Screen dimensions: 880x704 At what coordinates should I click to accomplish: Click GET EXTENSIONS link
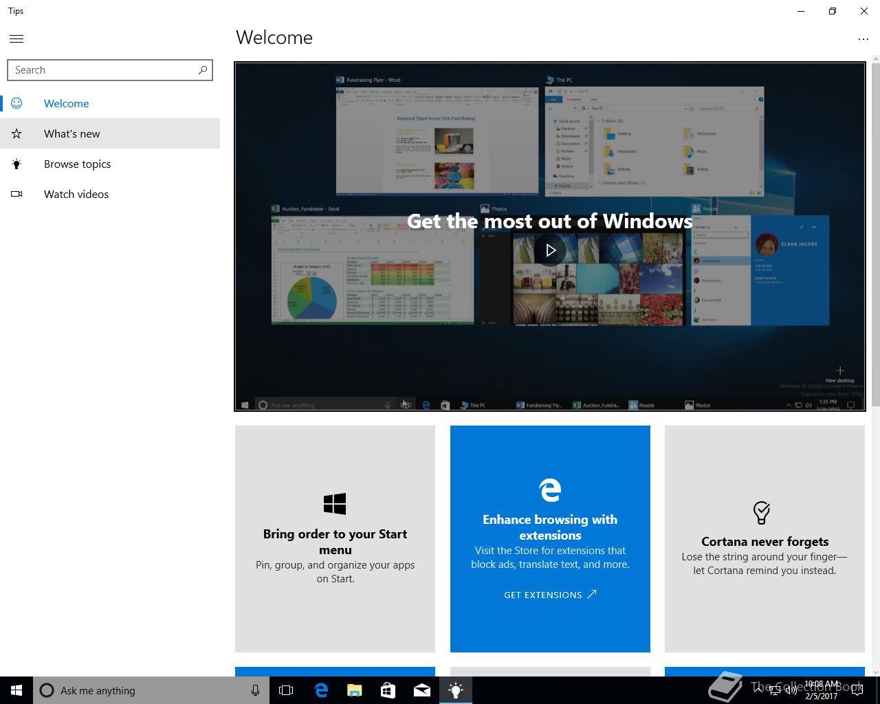[550, 595]
